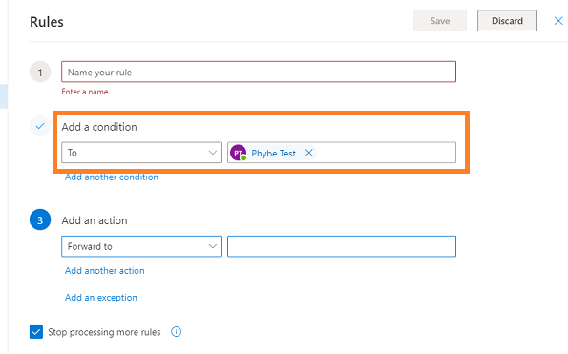The image size is (568, 354).
Task: Click the Add an action heading
Action: tap(95, 220)
